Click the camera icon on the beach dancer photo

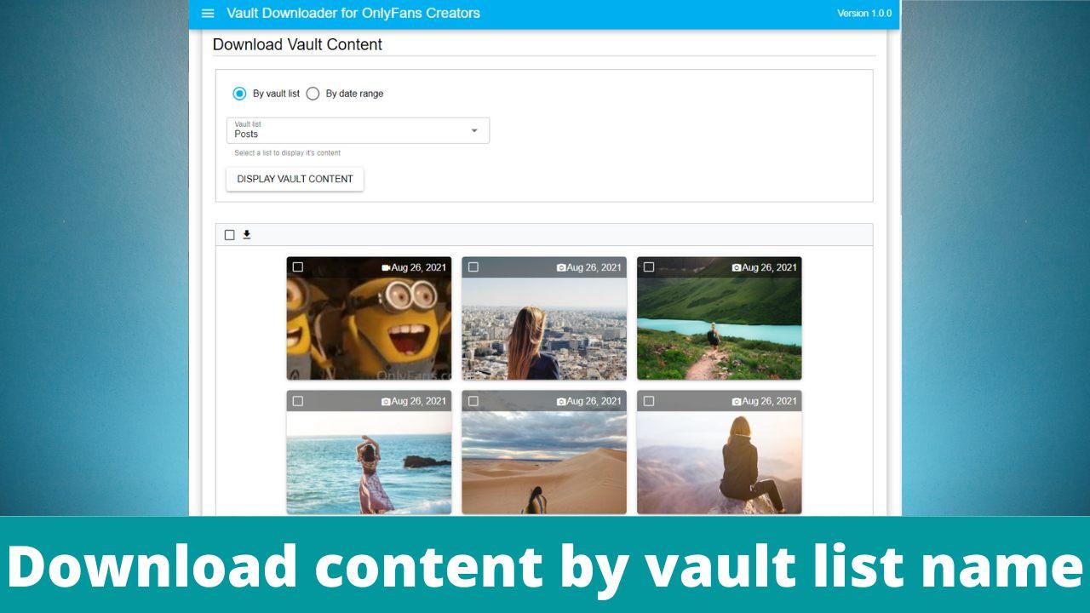386,401
